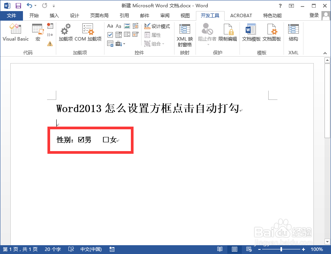Switch to the 页面布局 tab
Viewport: 331px width, 254px height.
point(99,16)
